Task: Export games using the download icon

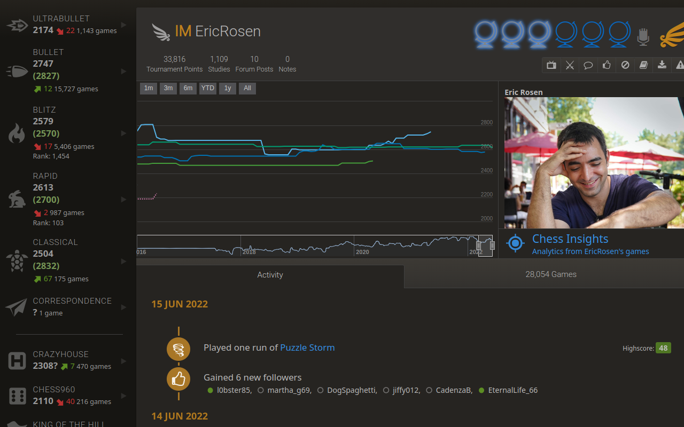Action: coord(662,65)
